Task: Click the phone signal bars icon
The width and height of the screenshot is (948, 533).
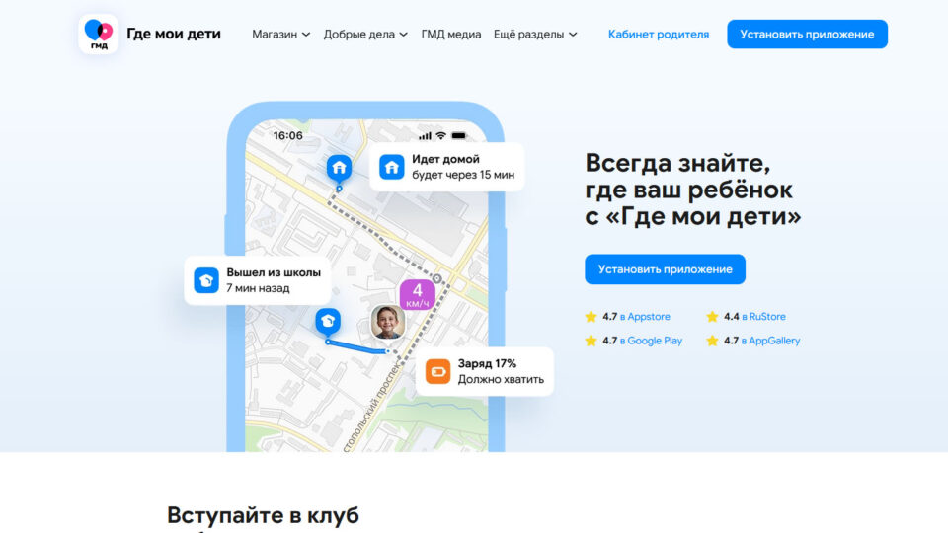Action: pyautogui.click(x=425, y=136)
